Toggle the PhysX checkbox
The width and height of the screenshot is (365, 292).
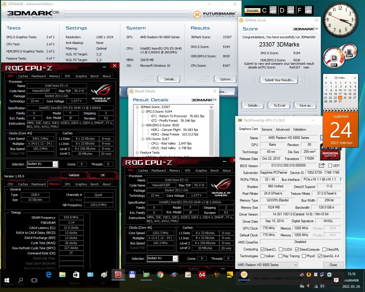point(303,256)
